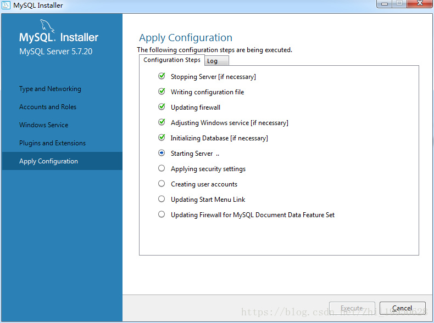The image size is (434, 323).
Task: Click the 'Updating firewall' step text
Action: point(196,107)
